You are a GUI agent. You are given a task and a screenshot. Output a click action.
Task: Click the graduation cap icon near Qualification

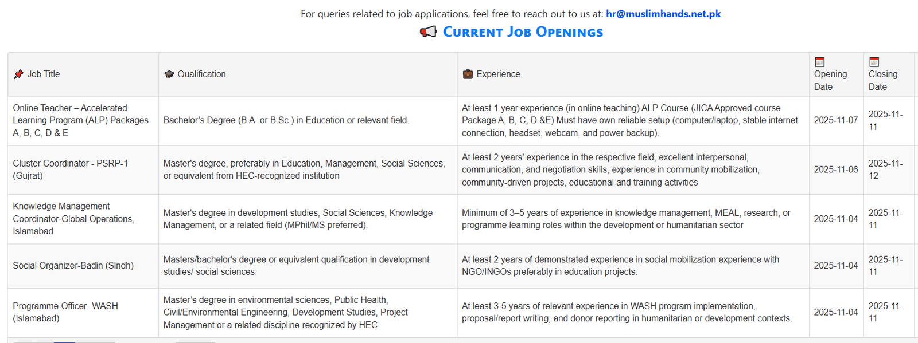coord(169,74)
